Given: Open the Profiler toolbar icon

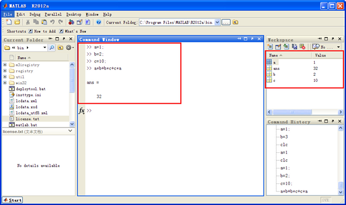Looking at the screenshot, I should click(88, 22).
